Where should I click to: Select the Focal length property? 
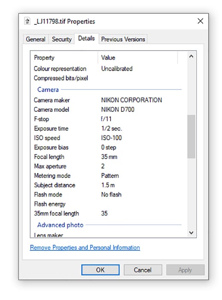click(x=49, y=157)
